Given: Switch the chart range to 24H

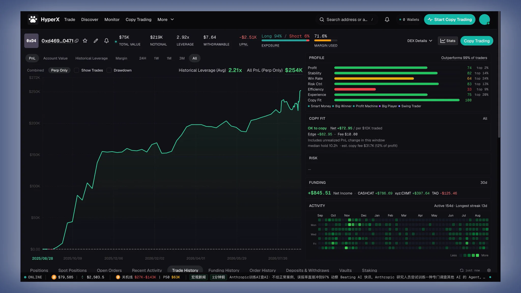Looking at the screenshot, I should coord(142,58).
